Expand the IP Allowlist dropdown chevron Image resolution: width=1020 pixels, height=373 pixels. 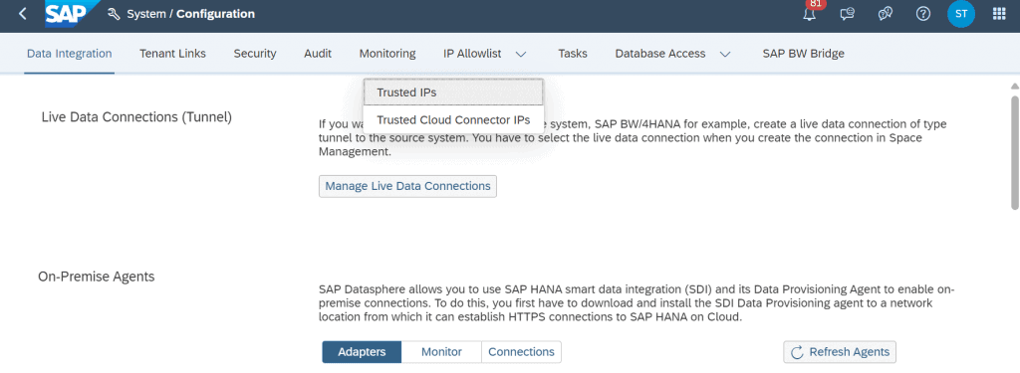(521, 54)
